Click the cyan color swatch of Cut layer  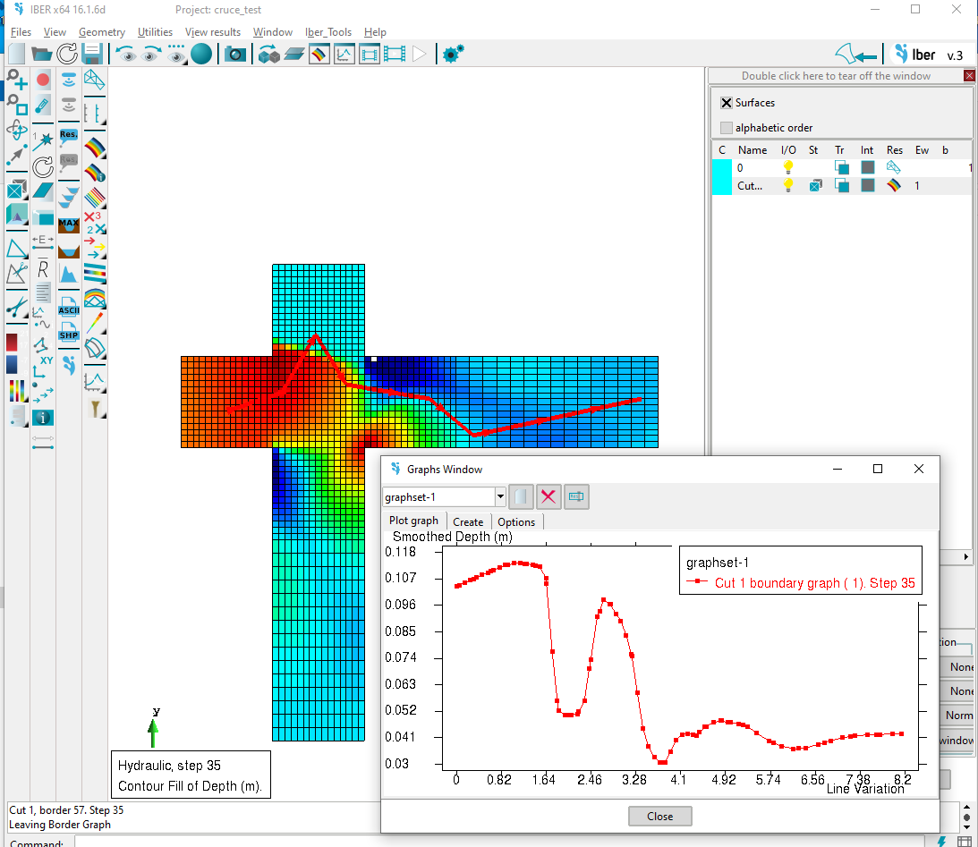coord(722,186)
